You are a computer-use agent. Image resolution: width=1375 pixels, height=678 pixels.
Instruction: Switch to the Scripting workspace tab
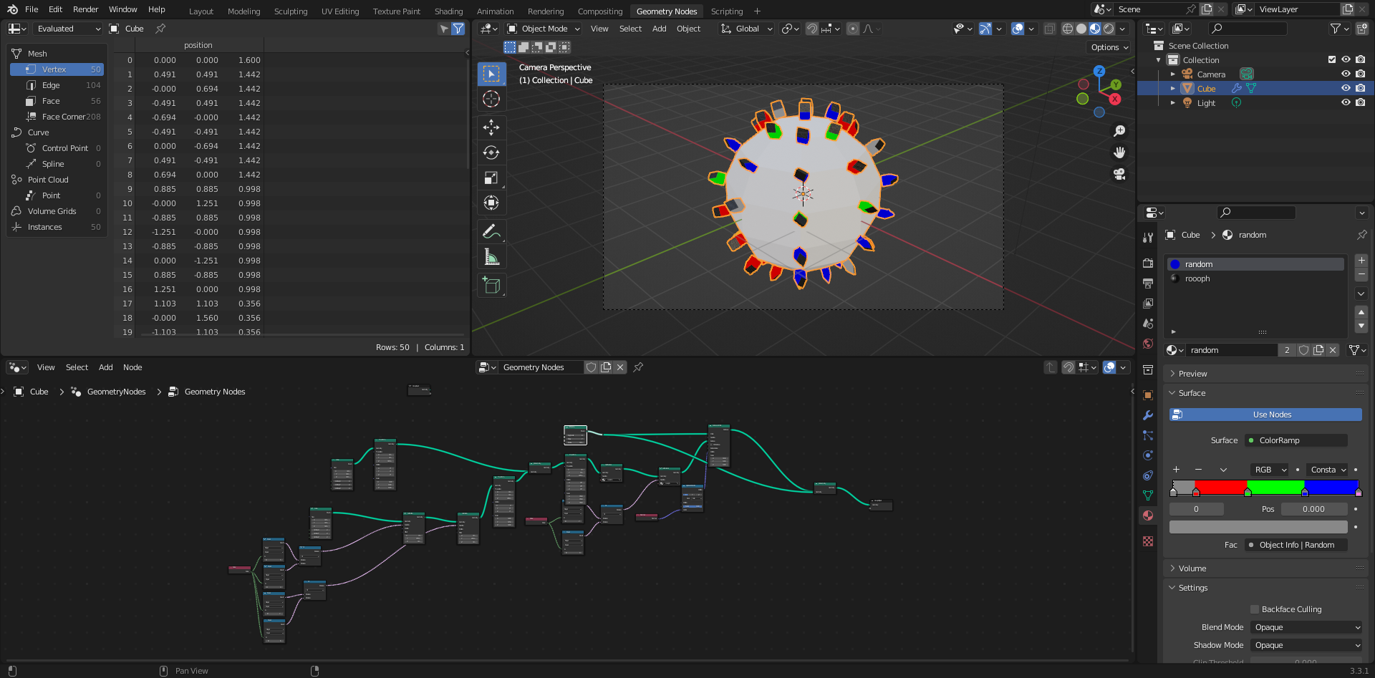tap(726, 11)
